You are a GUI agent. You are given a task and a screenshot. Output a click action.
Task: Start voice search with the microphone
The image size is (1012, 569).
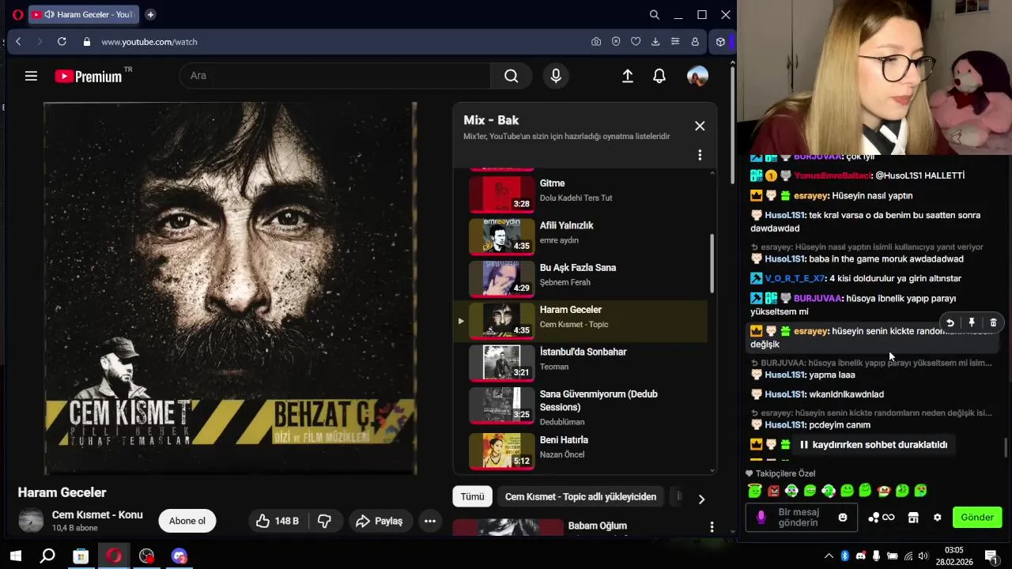pyautogui.click(x=556, y=76)
